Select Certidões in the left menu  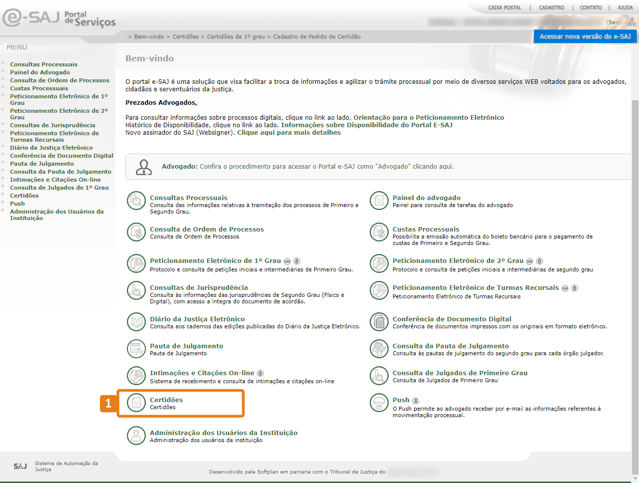tap(24, 196)
